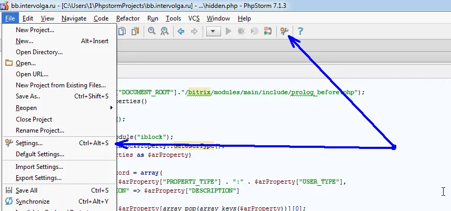451x211 pixels.
Task: Click the debug listener phone icon
Action: tap(268, 31)
